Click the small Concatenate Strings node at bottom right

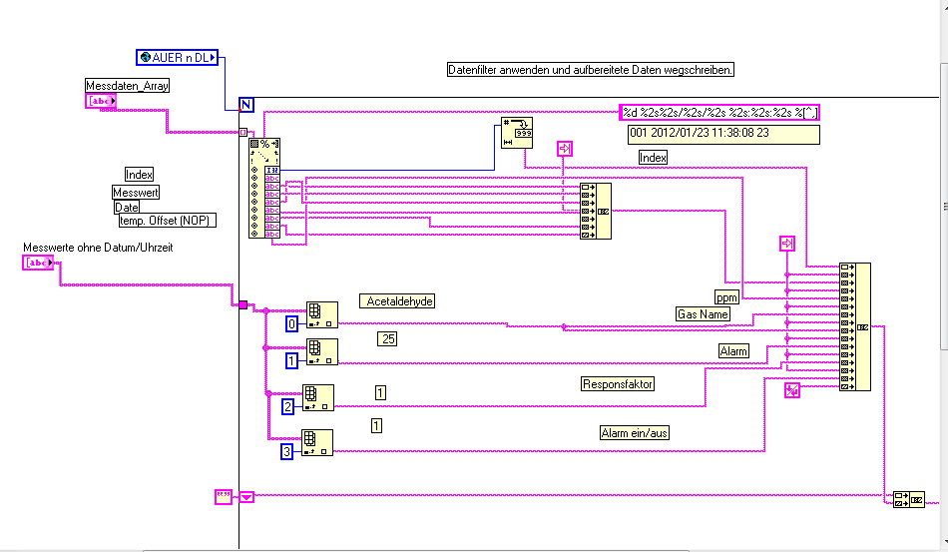909,499
